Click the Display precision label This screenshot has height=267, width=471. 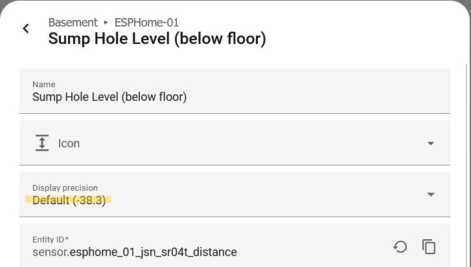click(x=65, y=188)
